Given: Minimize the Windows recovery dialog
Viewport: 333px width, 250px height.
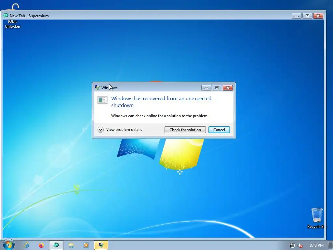Looking at the screenshot, I should coord(206,88).
